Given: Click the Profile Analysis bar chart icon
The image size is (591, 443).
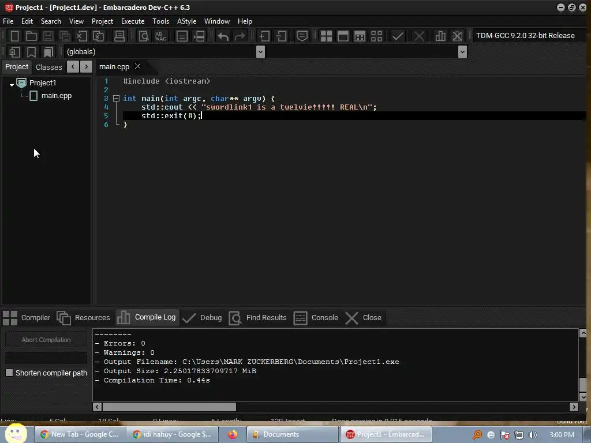Looking at the screenshot, I should point(440,36).
